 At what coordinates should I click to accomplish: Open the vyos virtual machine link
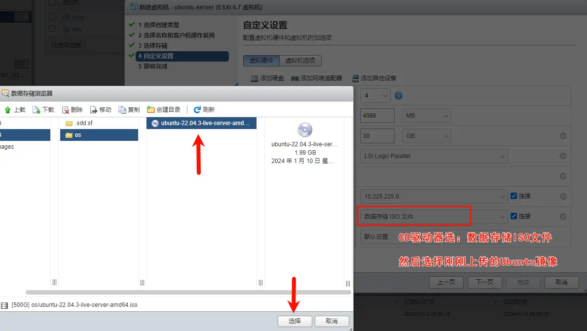tap(78, 17)
